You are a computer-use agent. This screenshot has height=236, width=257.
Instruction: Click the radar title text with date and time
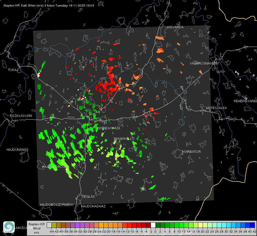coord(49,6)
